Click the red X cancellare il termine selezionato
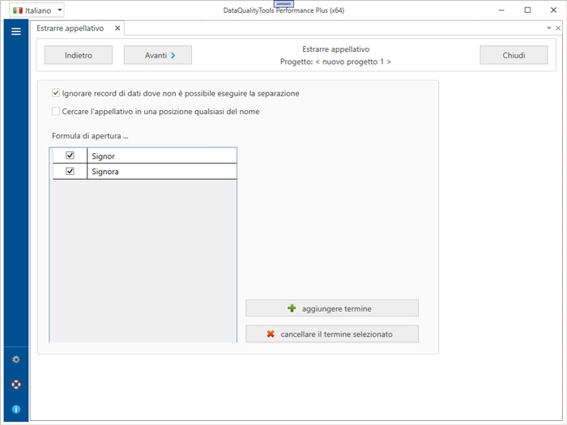The width and height of the screenshot is (567, 425). tap(332, 334)
